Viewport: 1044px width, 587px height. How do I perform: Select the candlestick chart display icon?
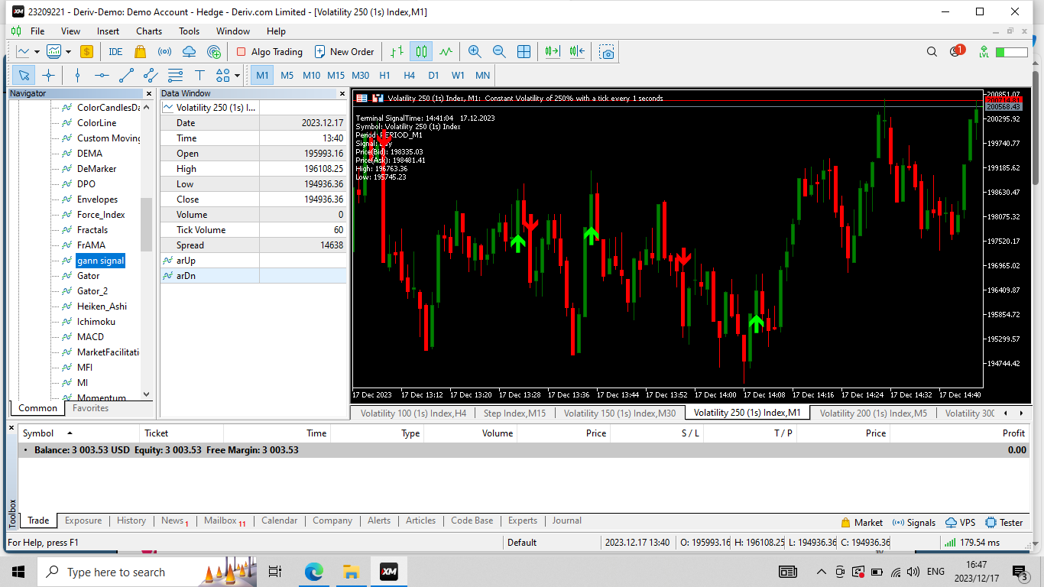(x=421, y=52)
